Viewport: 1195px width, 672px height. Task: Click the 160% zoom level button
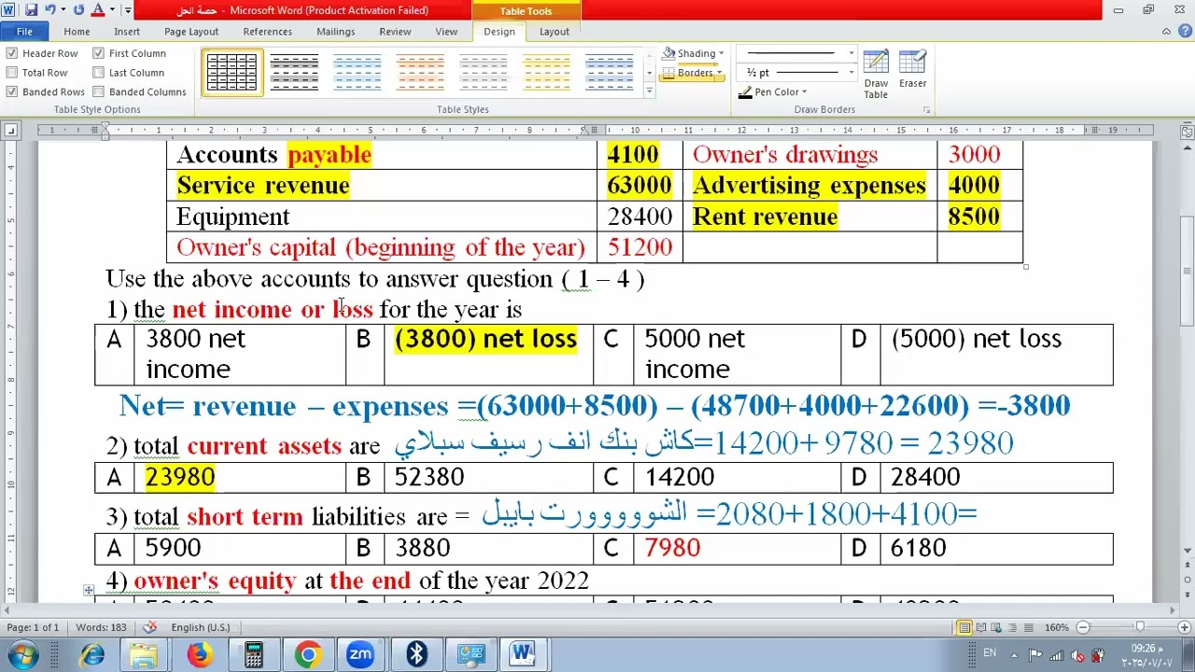click(x=1056, y=627)
